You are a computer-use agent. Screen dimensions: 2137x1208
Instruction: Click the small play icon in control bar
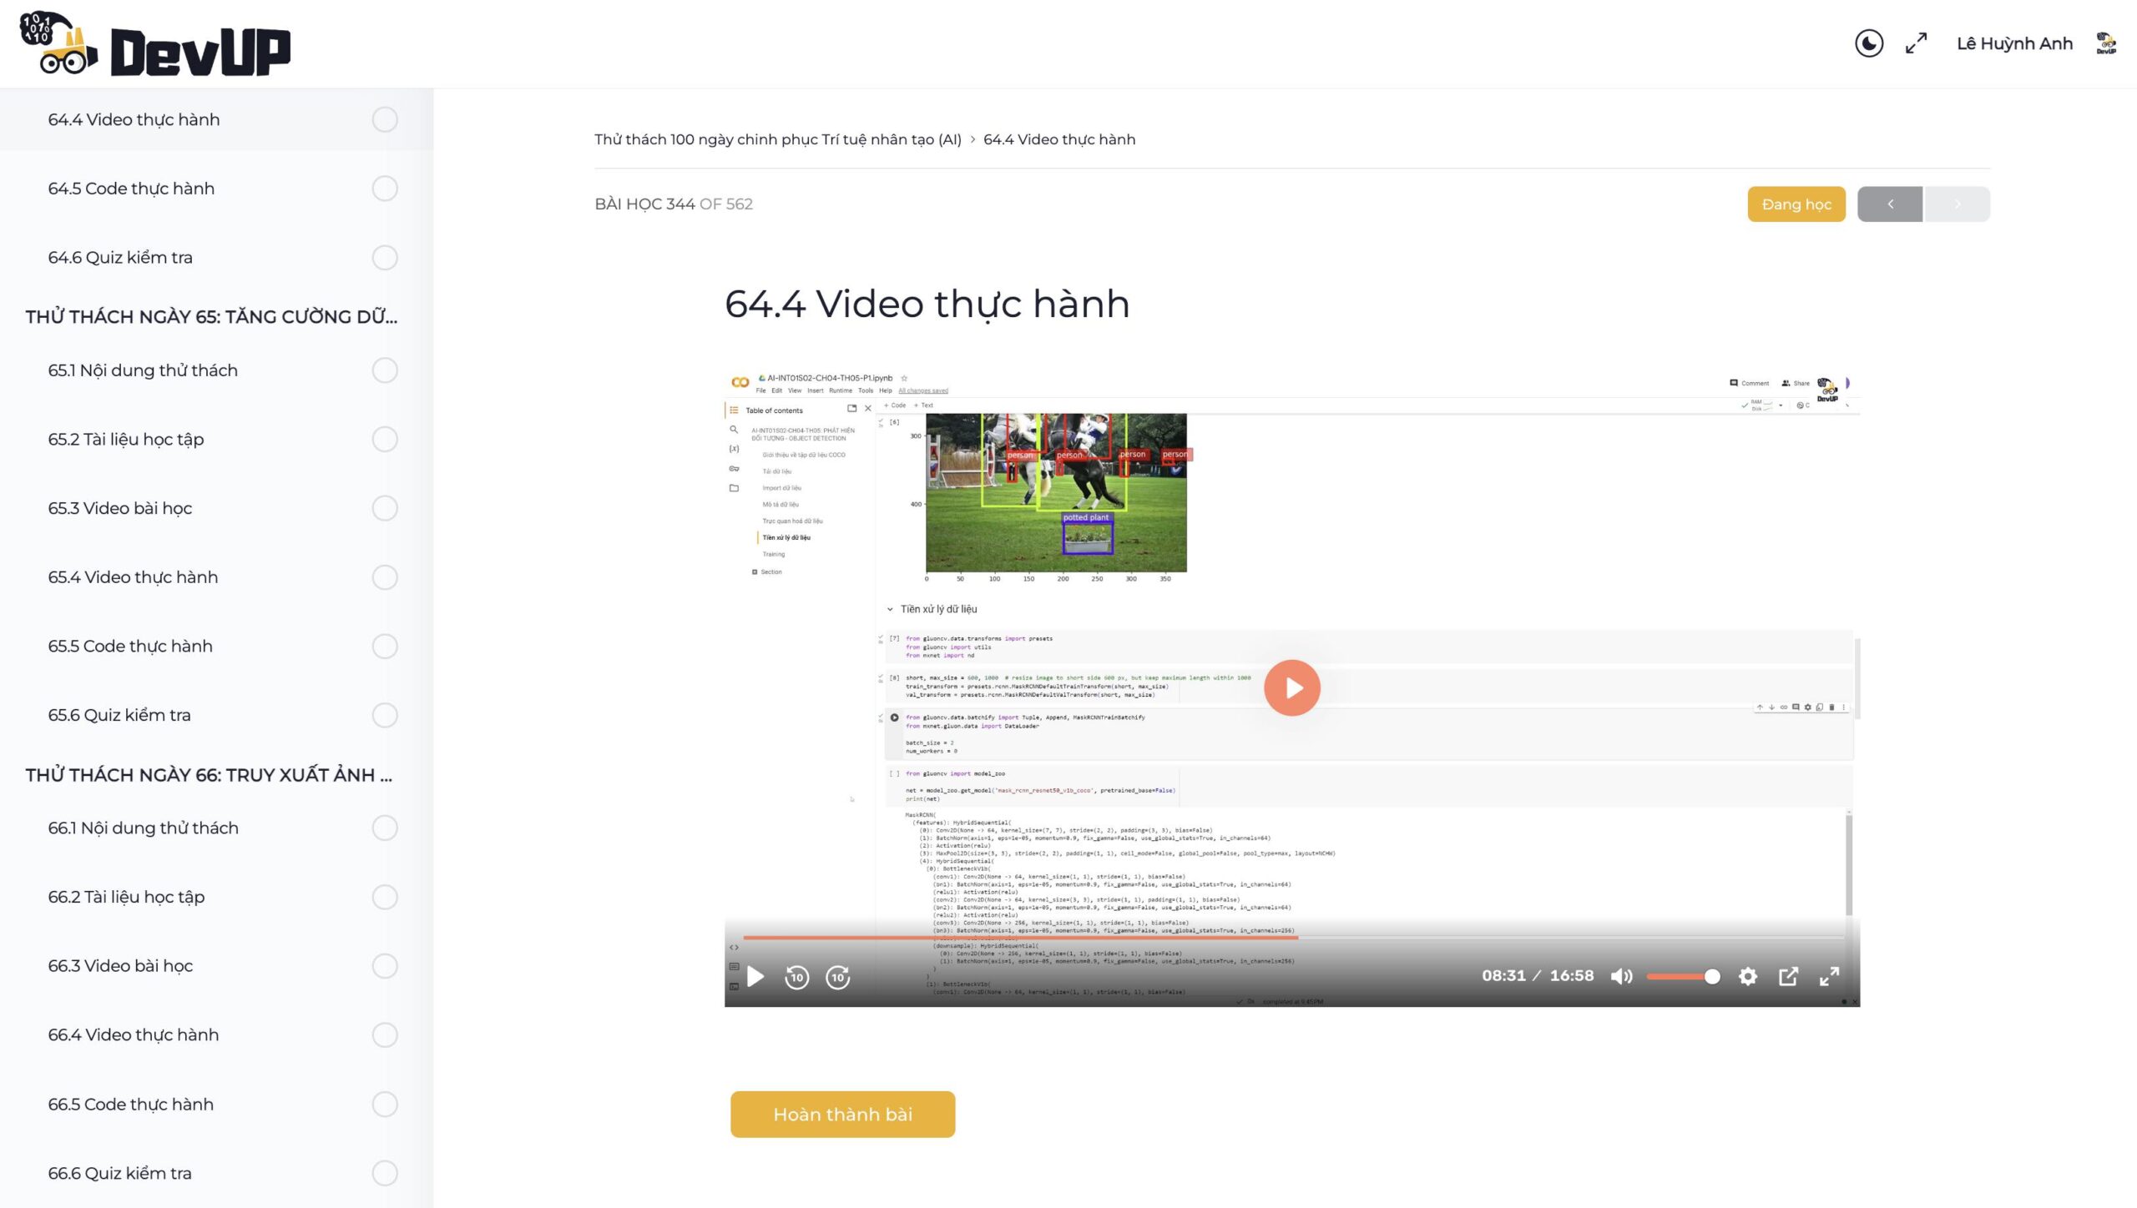click(x=755, y=977)
